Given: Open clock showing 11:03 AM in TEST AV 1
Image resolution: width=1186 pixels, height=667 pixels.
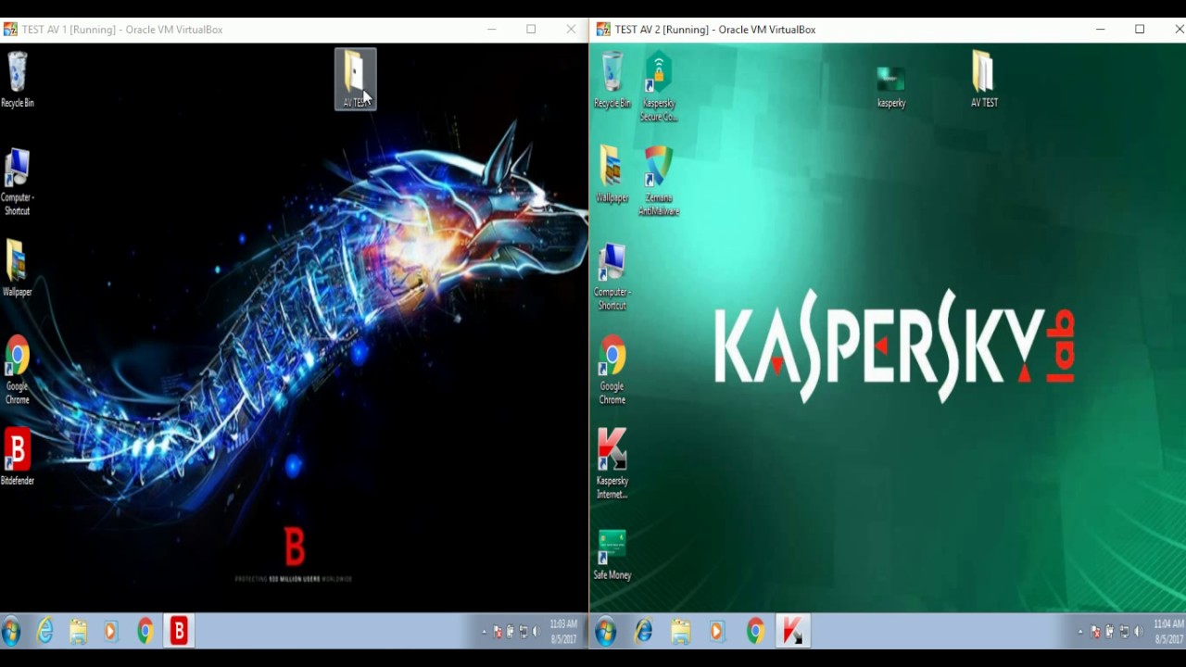Looking at the screenshot, I should click(x=563, y=632).
